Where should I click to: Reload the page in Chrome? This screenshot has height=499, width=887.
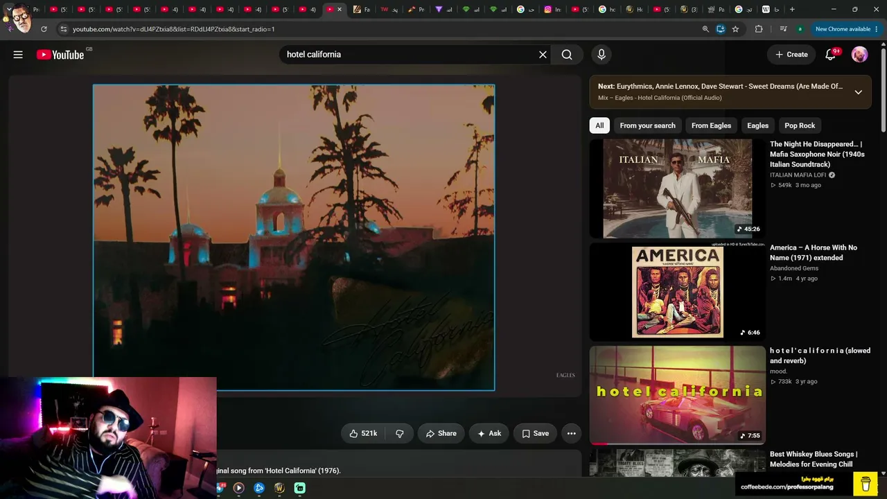pyautogui.click(x=44, y=29)
